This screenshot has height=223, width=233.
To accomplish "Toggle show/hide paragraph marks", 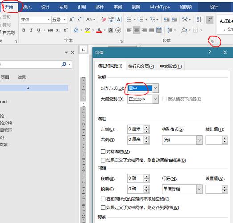I will click(210, 20).
